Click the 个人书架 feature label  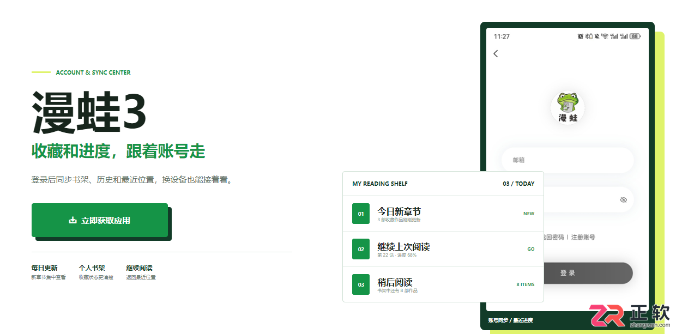(x=92, y=268)
